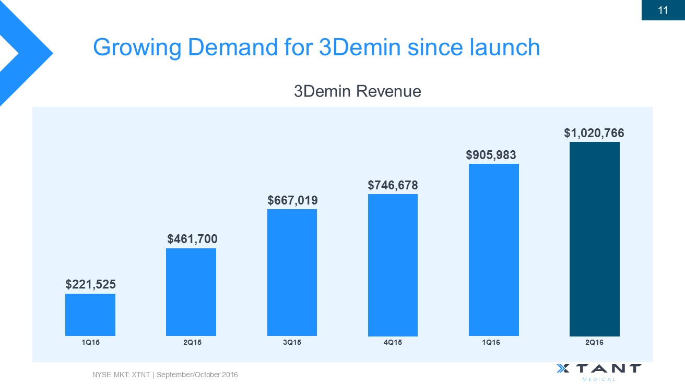
Task: Select the slide number 11 badge
Action: pos(663,10)
